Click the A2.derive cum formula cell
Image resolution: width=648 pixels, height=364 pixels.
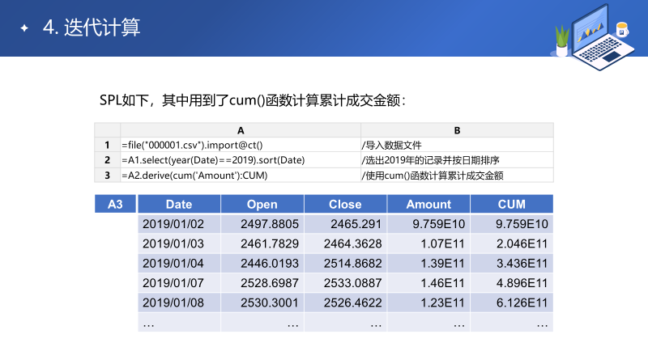241,175
